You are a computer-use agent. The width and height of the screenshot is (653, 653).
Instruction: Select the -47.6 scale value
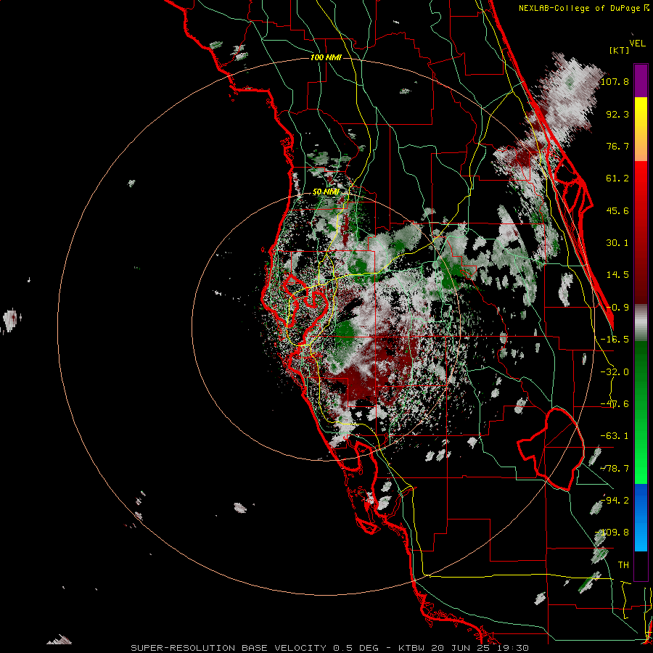point(615,404)
